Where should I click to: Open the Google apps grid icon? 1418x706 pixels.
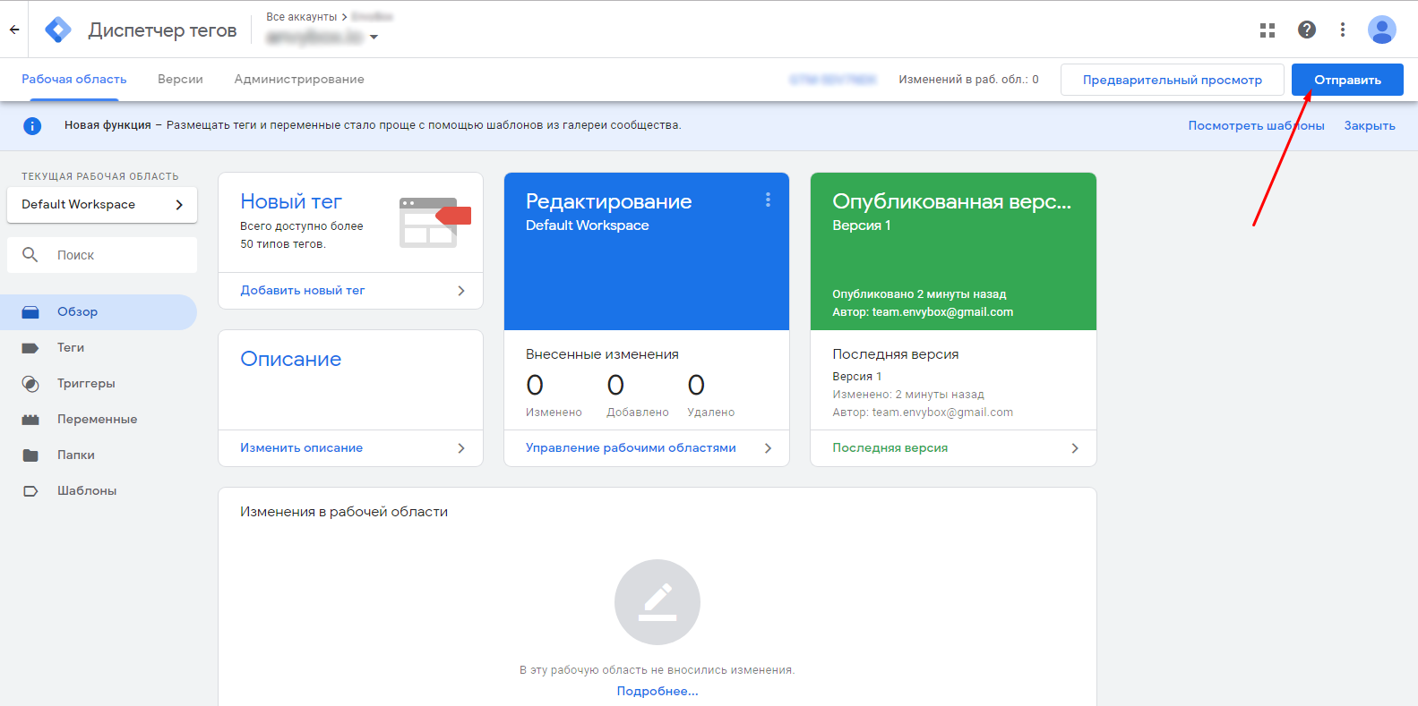(1267, 30)
